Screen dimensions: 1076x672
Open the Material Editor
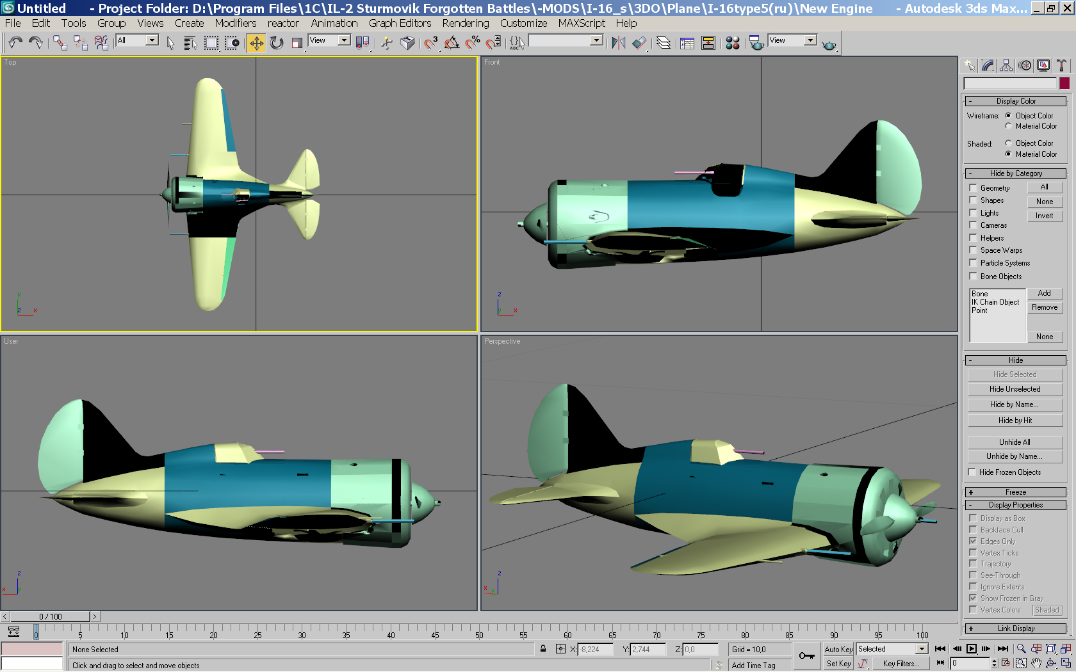[x=733, y=43]
